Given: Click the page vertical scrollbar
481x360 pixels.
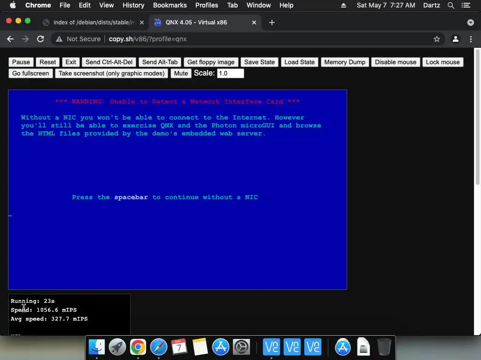Looking at the screenshot, I should point(477,117).
